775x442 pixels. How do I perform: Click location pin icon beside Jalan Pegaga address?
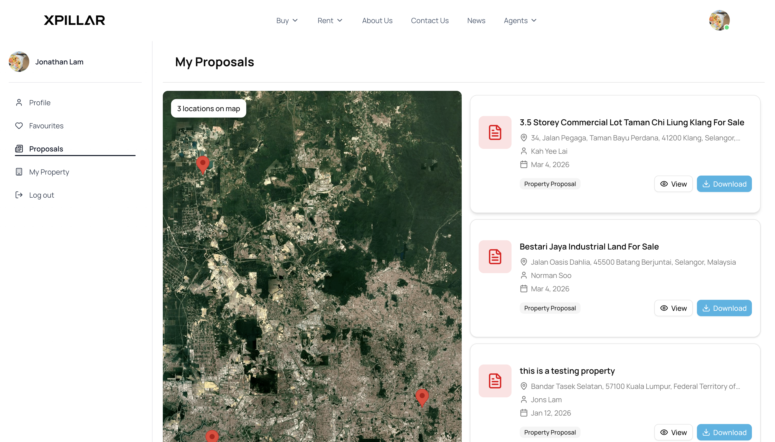pyautogui.click(x=524, y=138)
